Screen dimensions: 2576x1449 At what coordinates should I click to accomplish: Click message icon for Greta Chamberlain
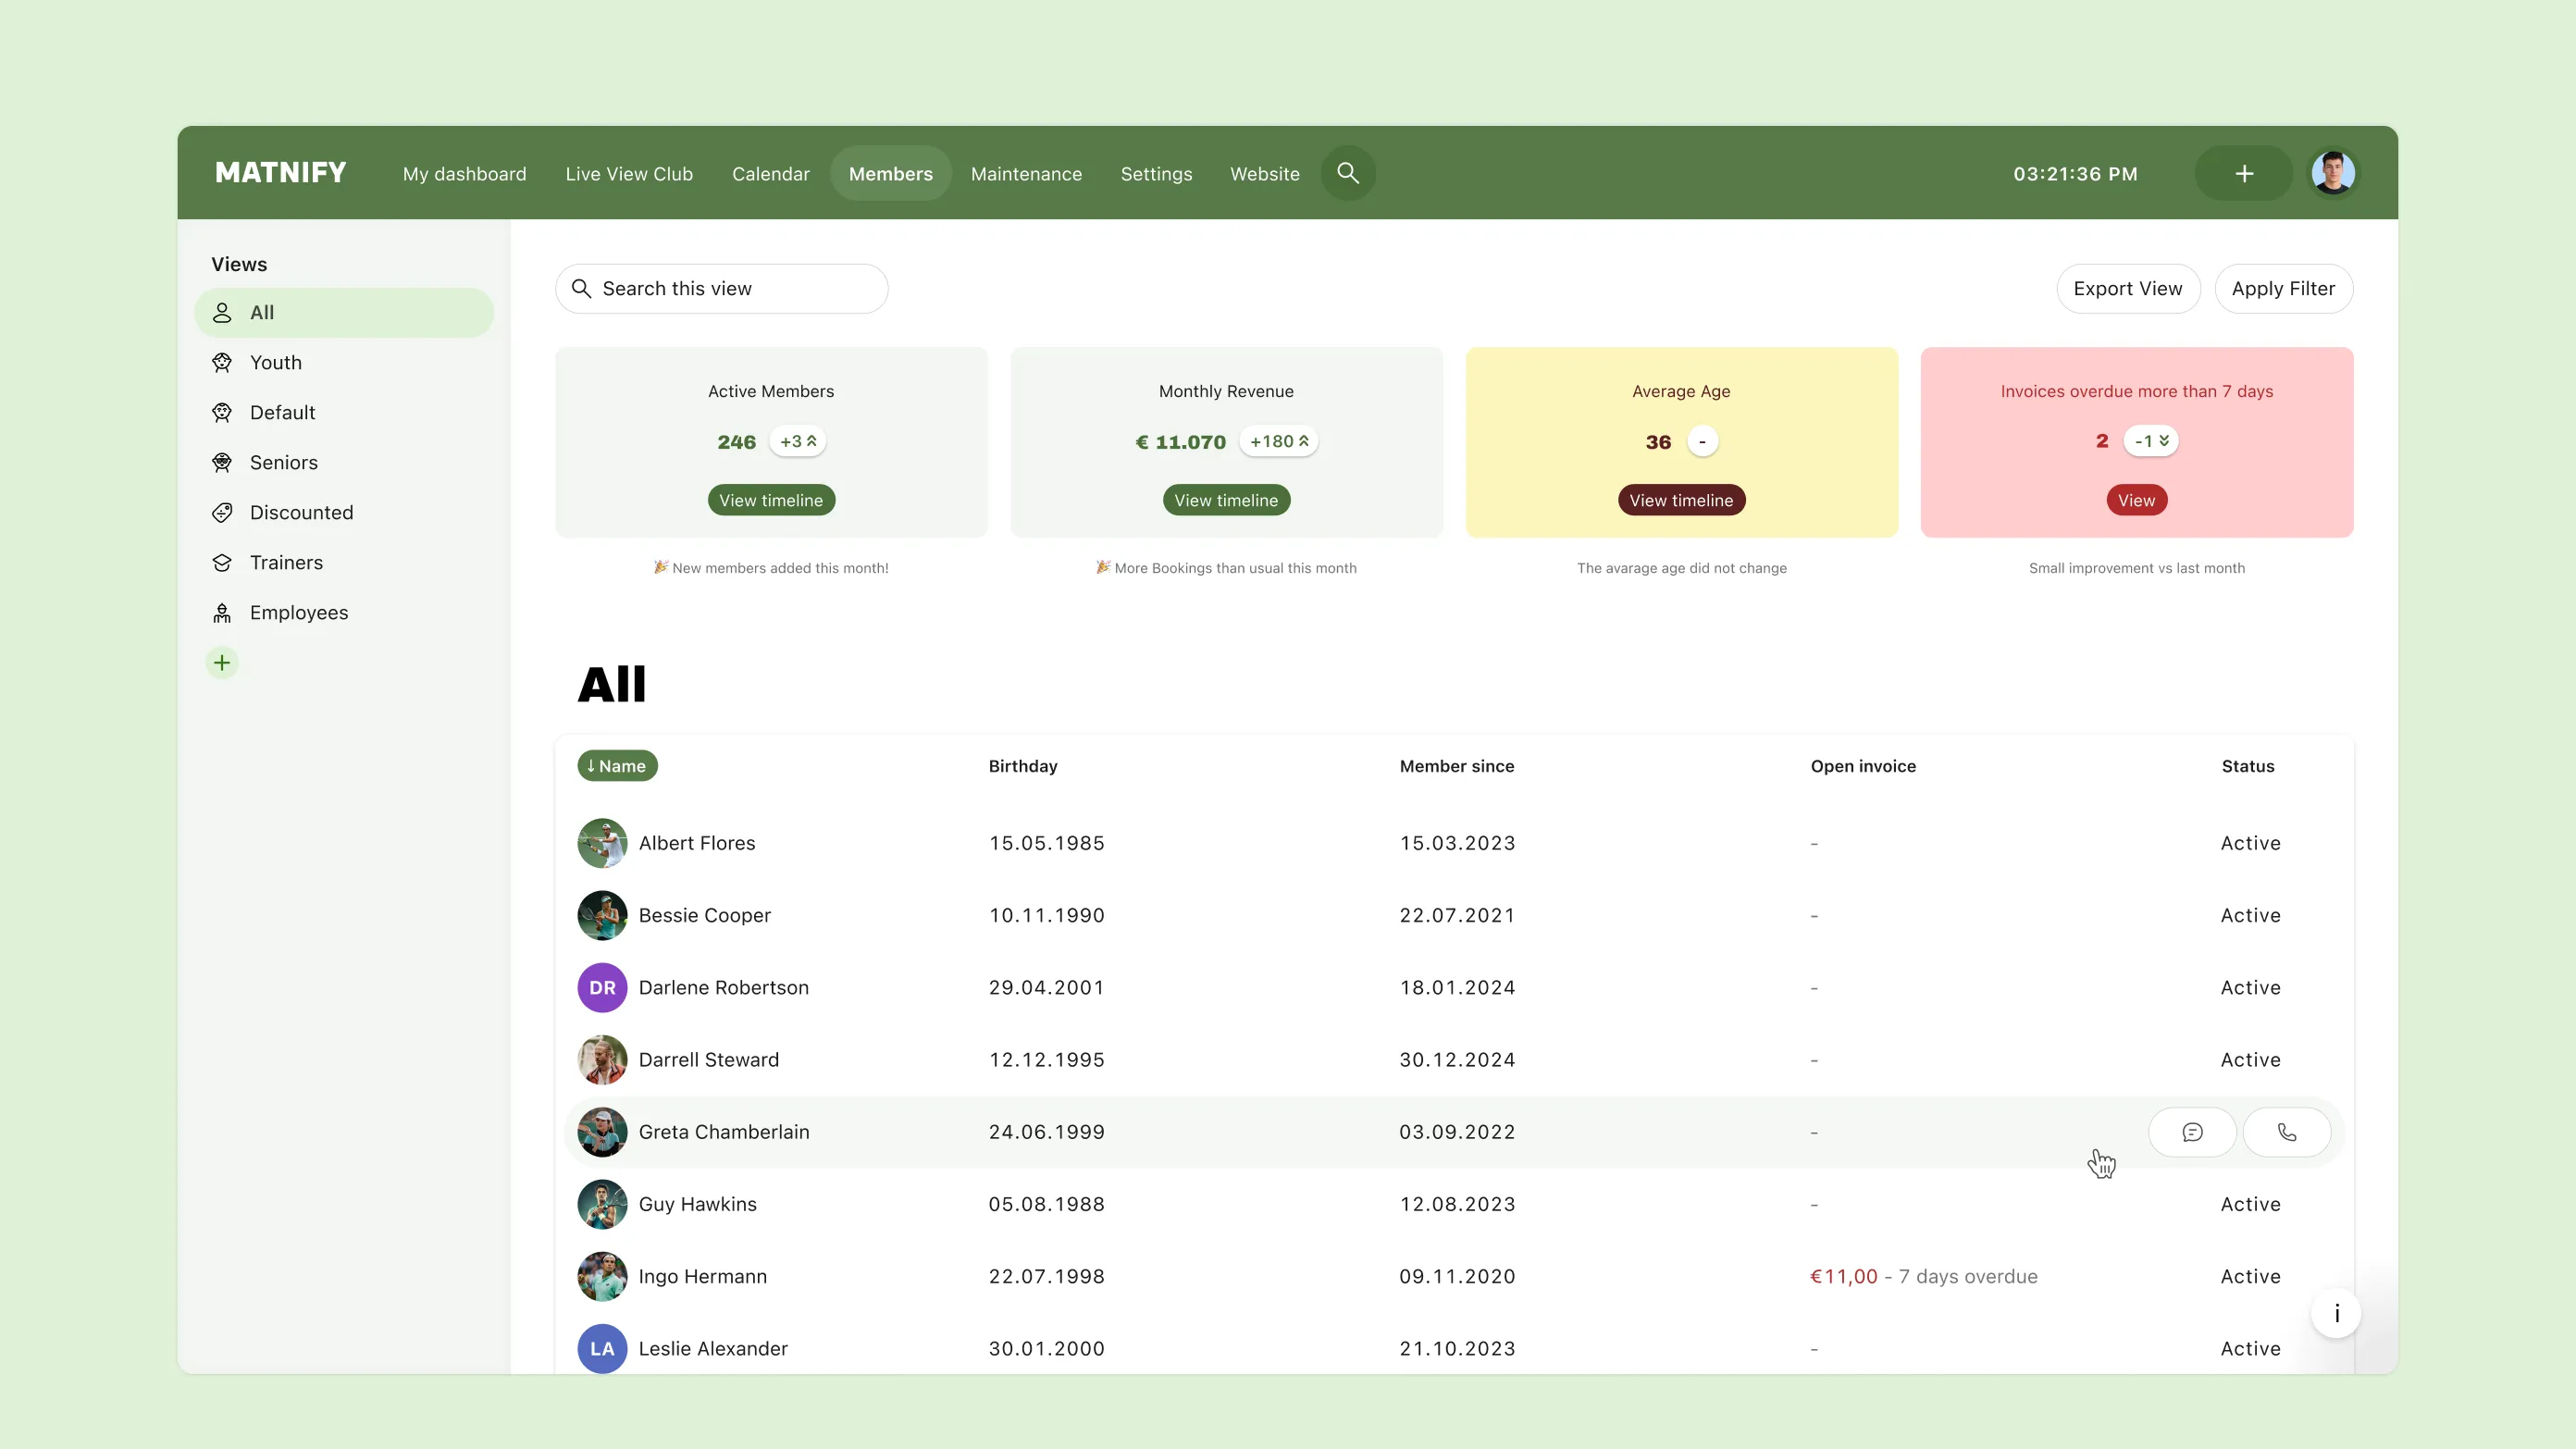pos(2192,1132)
